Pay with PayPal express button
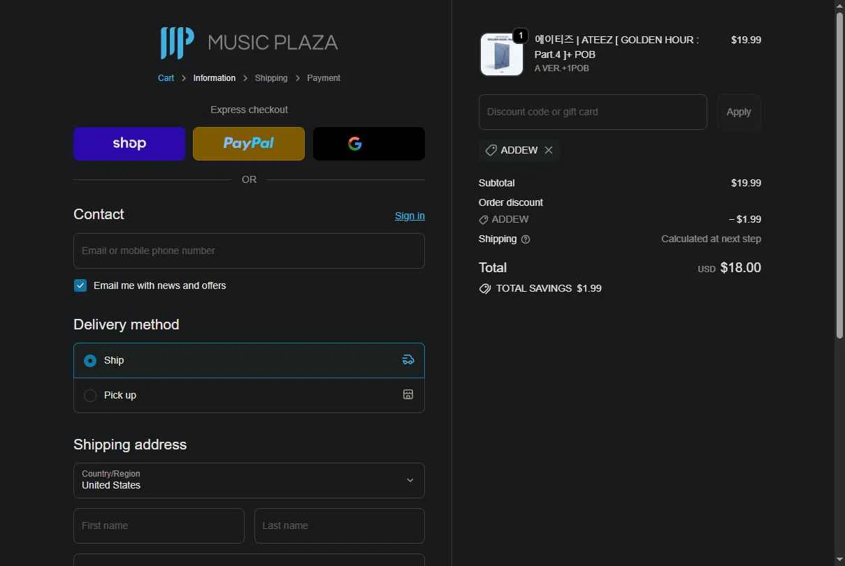This screenshot has width=845, height=566. [x=249, y=144]
